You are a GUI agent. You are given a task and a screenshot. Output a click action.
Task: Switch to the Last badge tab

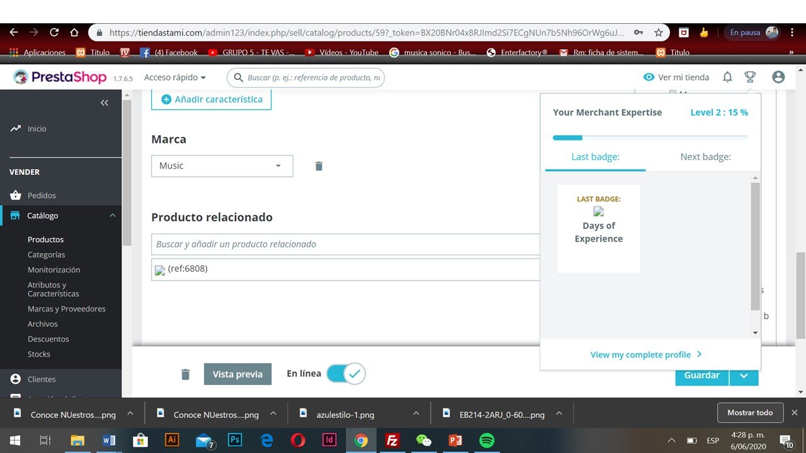pyautogui.click(x=595, y=157)
